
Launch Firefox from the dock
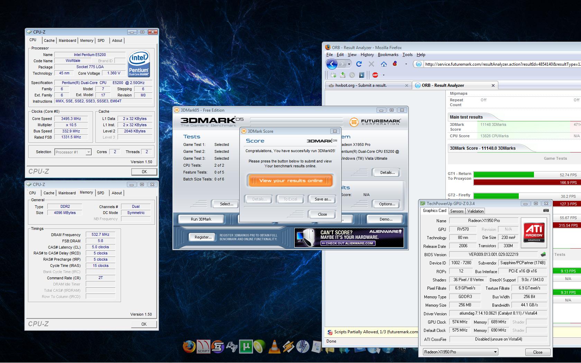point(189,347)
